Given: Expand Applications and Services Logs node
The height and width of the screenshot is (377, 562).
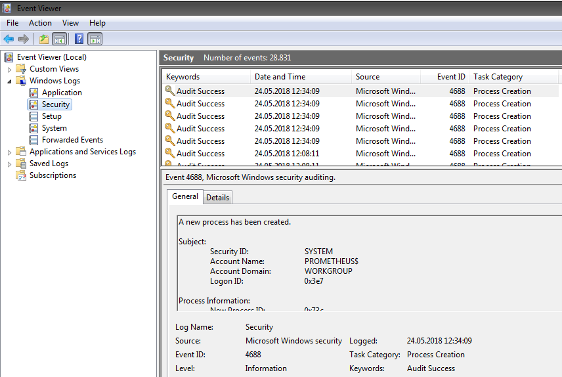Looking at the screenshot, I should (x=9, y=152).
